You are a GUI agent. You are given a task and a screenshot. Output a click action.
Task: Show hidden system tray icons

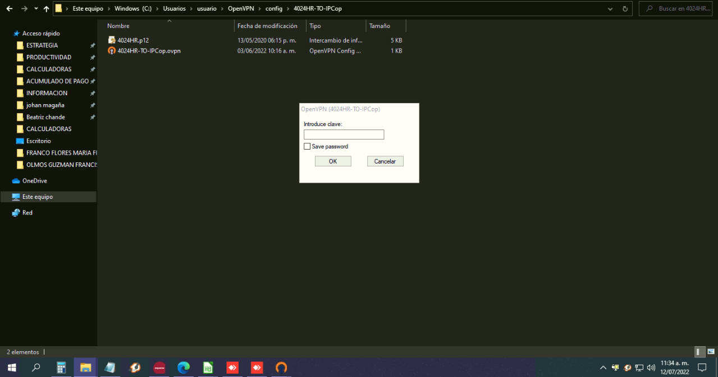[x=603, y=368]
